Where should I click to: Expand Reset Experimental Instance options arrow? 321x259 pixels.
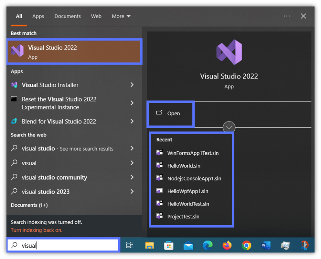(x=132, y=103)
